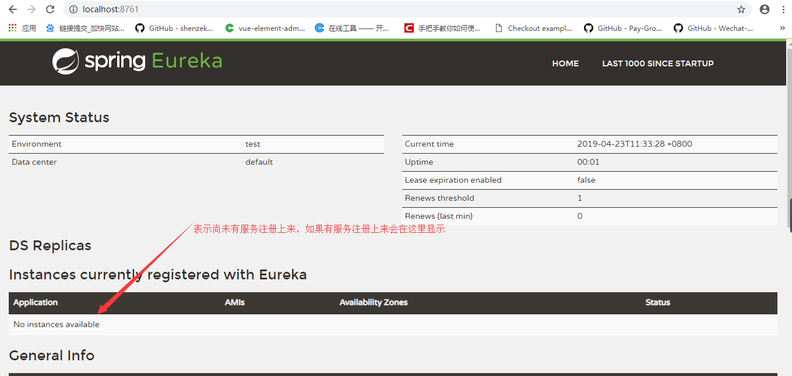
Task: Open the GitHub Pay-Gro bookmark
Action: click(623, 28)
